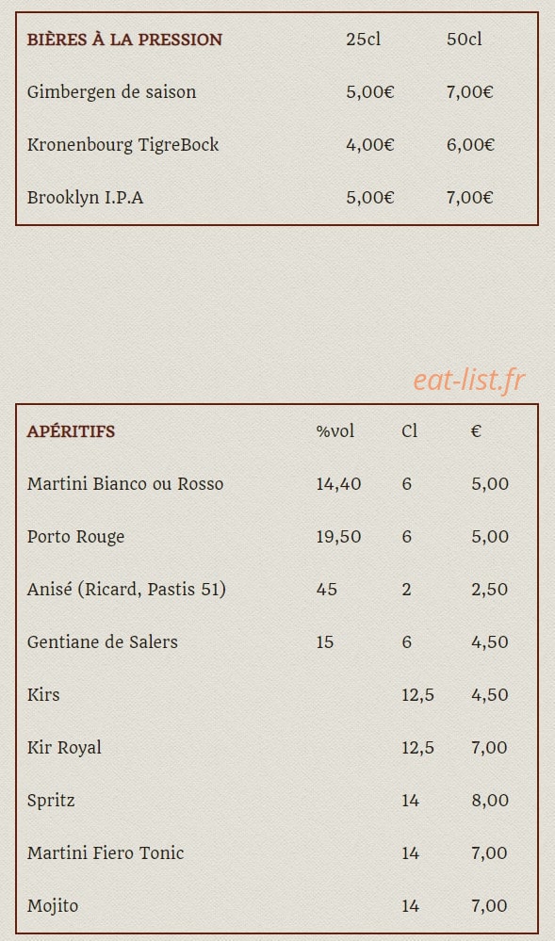The image size is (555, 941).
Task: Click Kronenbourg TigreBock 4,00€ price
Action: (370, 145)
